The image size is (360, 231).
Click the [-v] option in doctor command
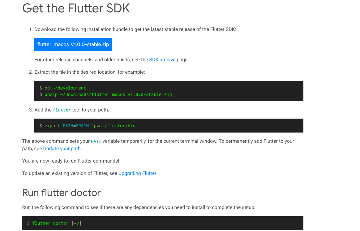click(x=76, y=223)
